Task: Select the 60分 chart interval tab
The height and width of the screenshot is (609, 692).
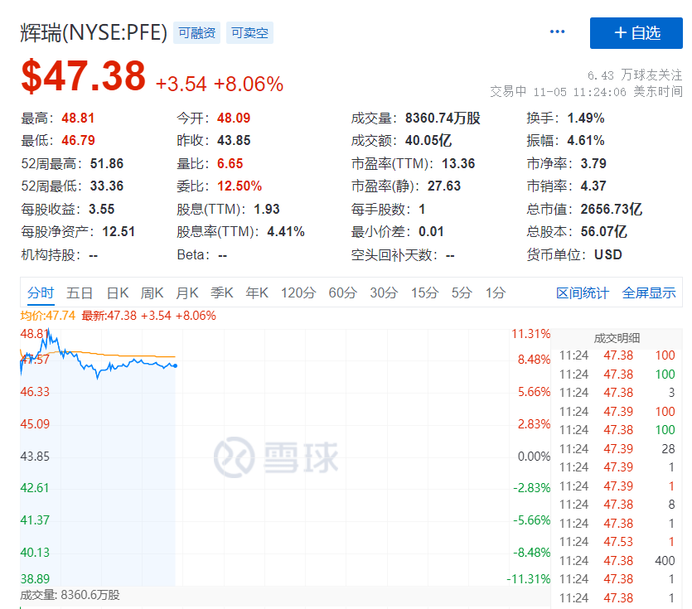Action: pos(342,292)
